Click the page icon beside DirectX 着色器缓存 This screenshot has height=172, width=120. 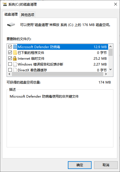15,70
